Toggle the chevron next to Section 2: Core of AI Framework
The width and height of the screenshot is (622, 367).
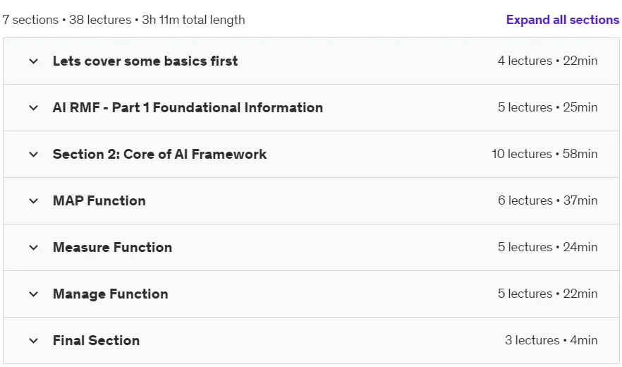[34, 154]
